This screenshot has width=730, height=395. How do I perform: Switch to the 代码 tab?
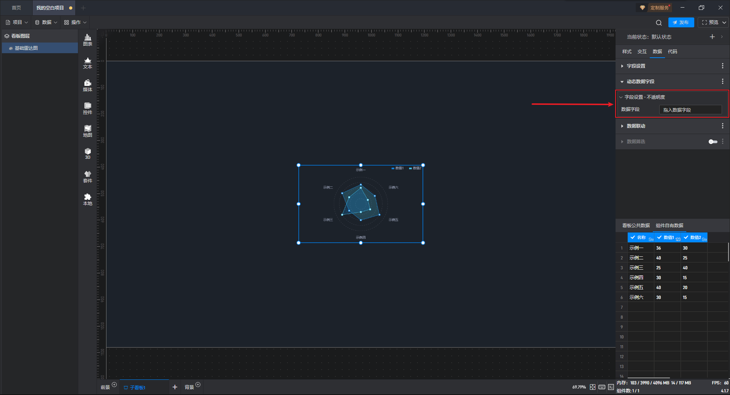673,52
